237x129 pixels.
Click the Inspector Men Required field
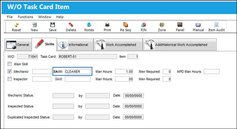click(x=167, y=79)
